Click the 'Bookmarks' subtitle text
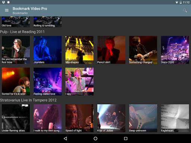Image resolution: width=191 pixels, height=143 pixels. pos(20,13)
